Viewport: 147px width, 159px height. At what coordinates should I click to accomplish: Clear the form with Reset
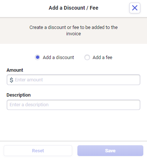(x=38, y=150)
